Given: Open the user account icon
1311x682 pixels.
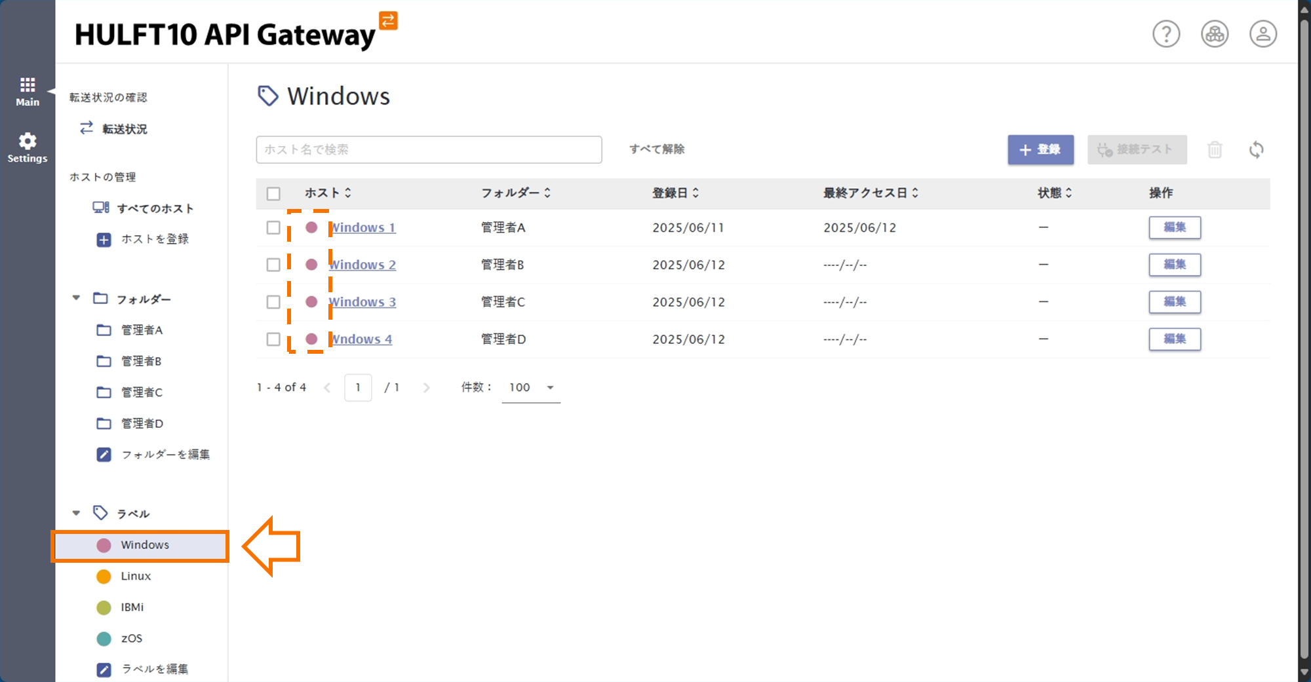Looking at the screenshot, I should [x=1263, y=34].
